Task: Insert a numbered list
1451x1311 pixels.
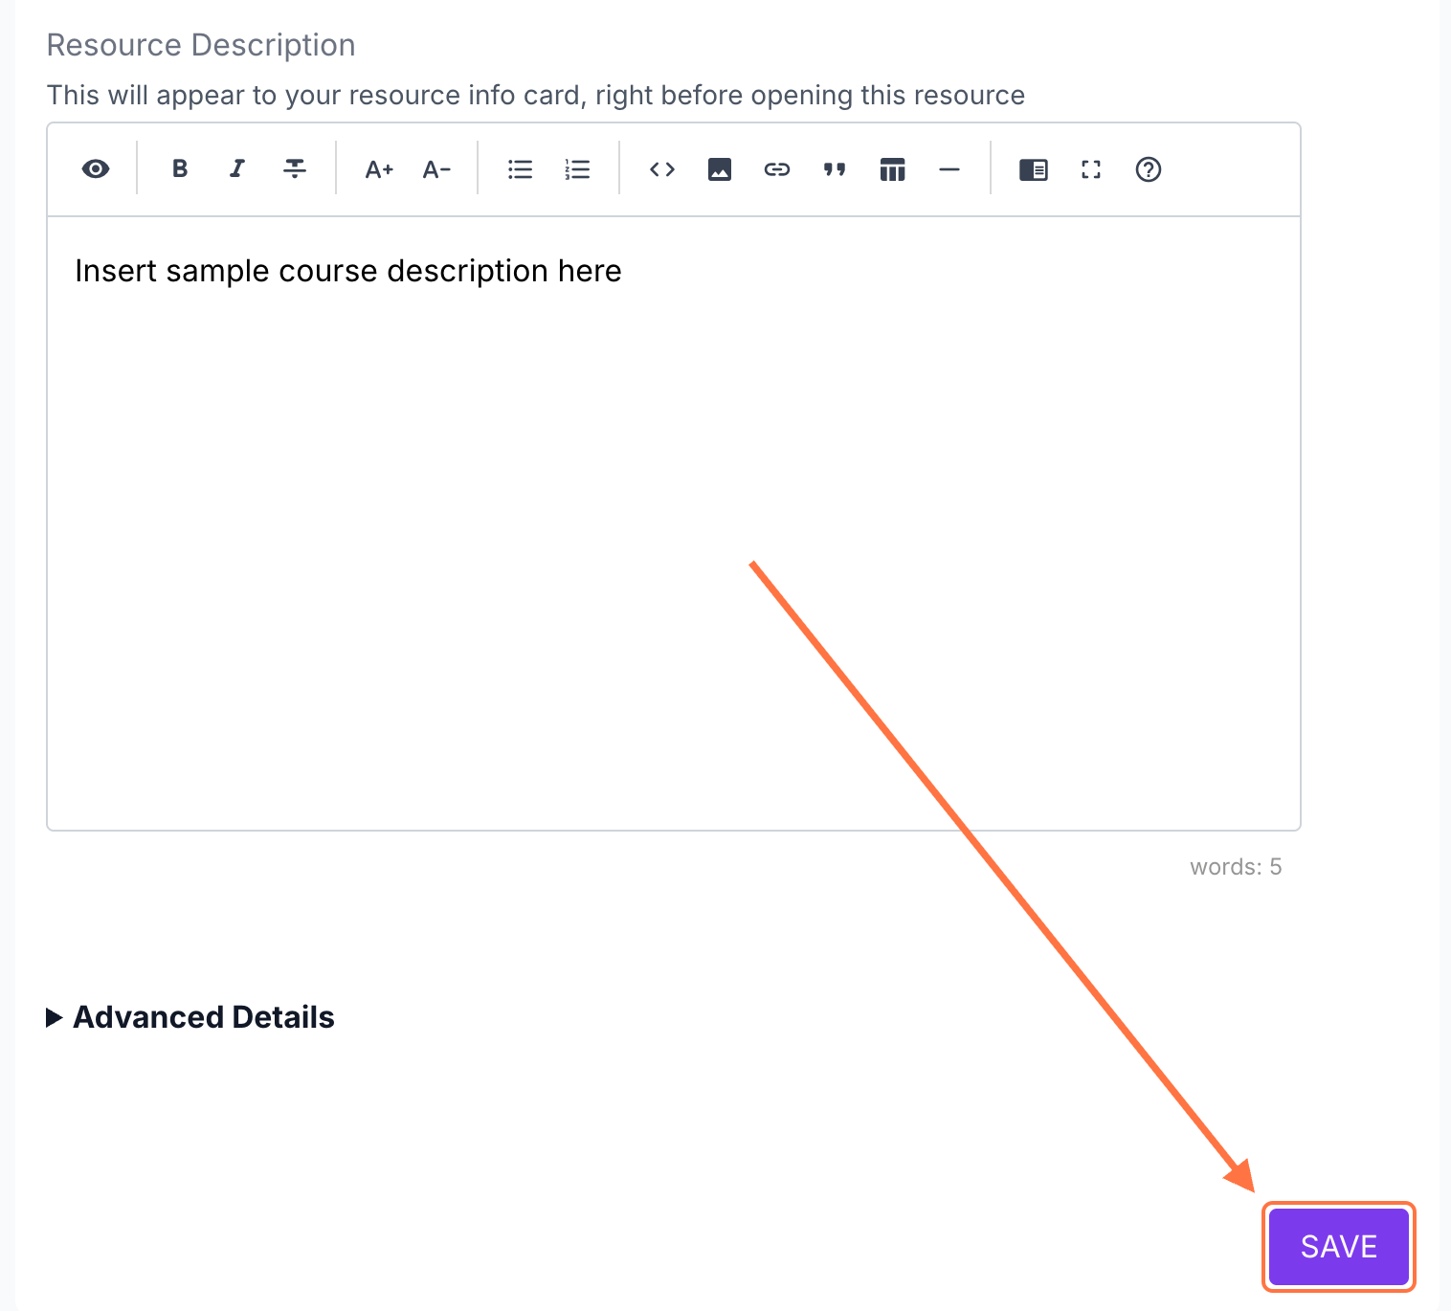Action: pos(578,169)
